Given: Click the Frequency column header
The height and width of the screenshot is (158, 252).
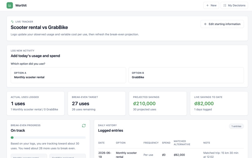Looking at the screenshot, I should point(151,143).
